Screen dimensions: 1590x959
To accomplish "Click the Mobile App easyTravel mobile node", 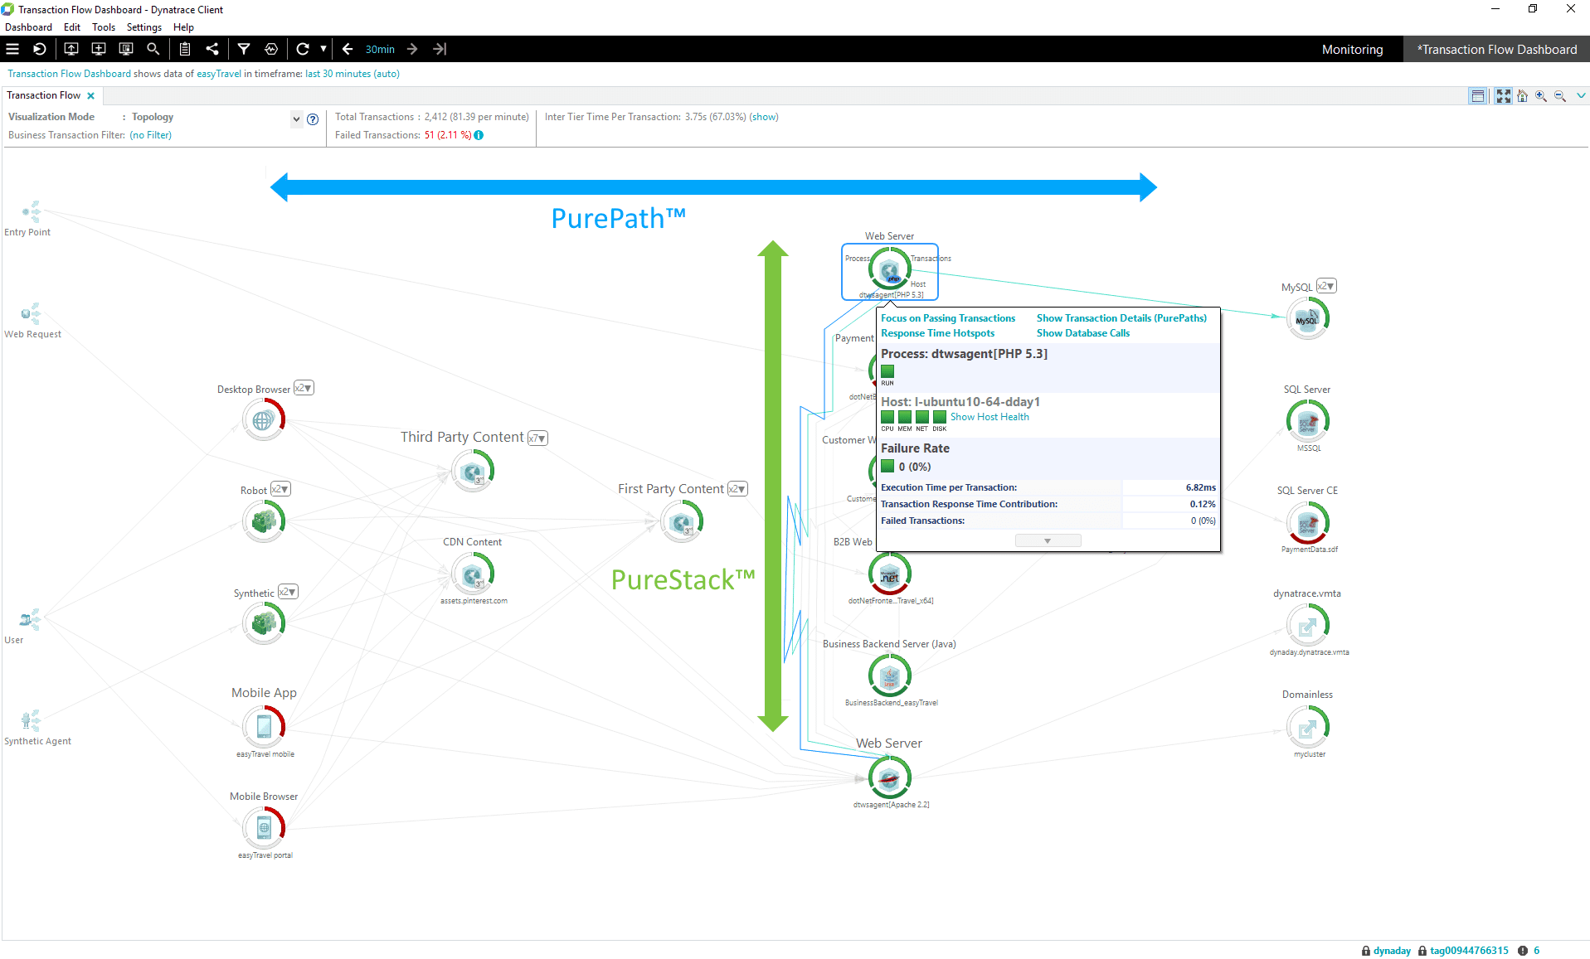I will pos(264,727).
